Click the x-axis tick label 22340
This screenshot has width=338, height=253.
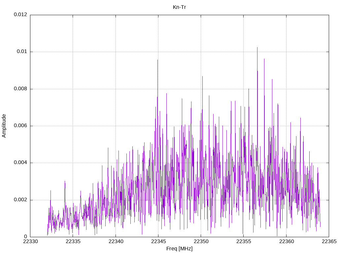(116, 241)
